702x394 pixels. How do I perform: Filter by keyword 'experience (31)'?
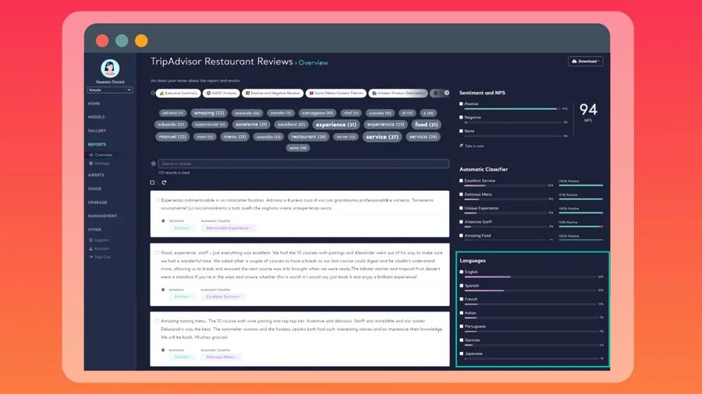point(335,125)
